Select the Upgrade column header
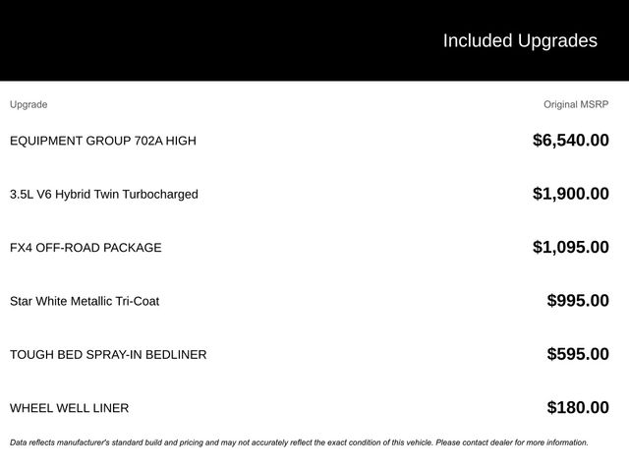629x472 pixels. [x=29, y=104]
